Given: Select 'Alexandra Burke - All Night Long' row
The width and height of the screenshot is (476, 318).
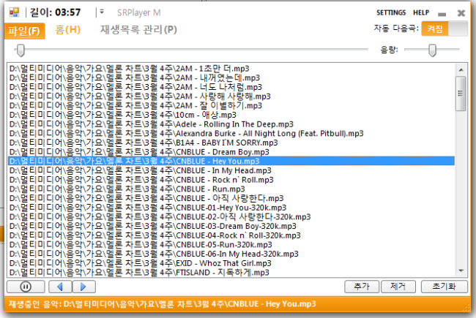Looking at the screenshot, I should 231,133.
